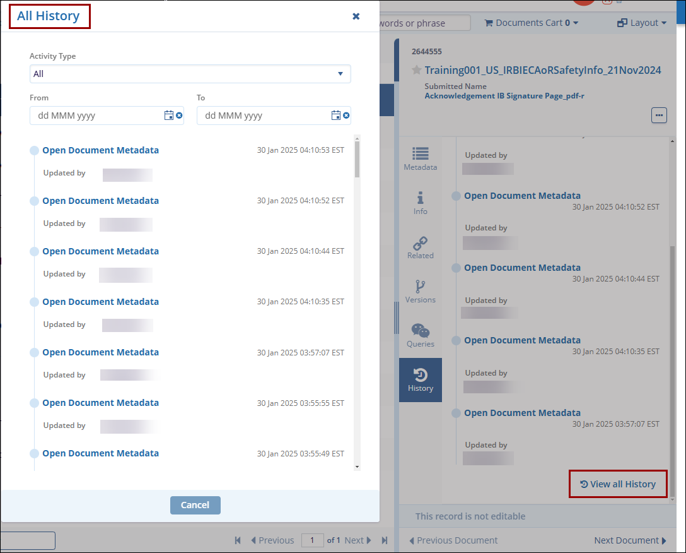Open the Info tab
Image resolution: width=686 pixels, height=553 pixels.
[x=421, y=203]
